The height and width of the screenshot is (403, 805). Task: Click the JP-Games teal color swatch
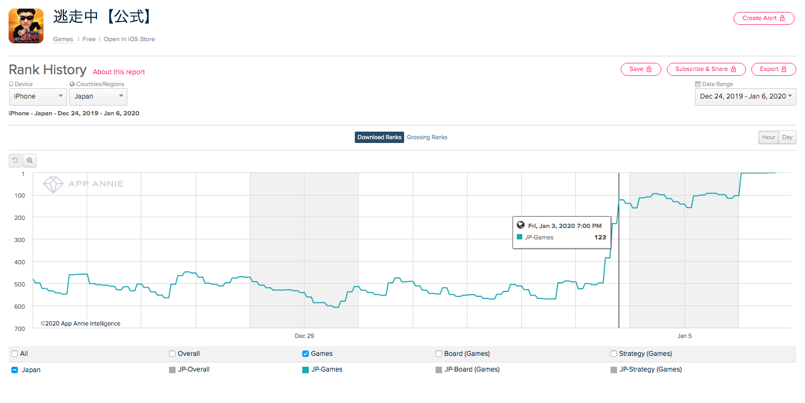pyautogui.click(x=306, y=370)
